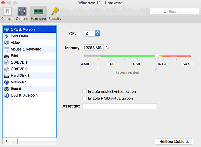Click the magnifier icon in Search
Viewport: 201px width, 147px height.
(x=165, y=12)
